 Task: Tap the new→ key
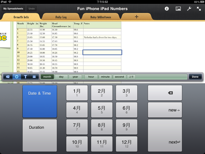165,110
